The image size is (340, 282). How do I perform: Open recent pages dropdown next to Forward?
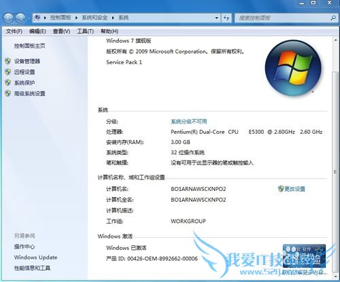click(x=29, y=18)
